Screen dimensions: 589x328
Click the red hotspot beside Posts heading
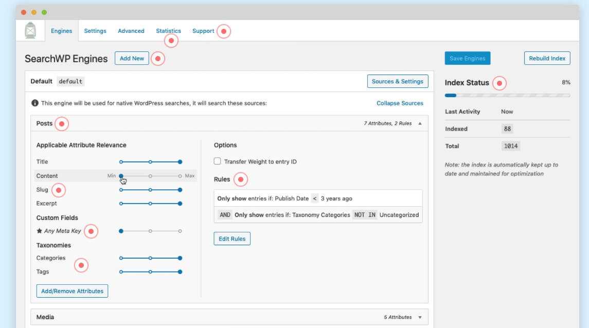[62, 124]
